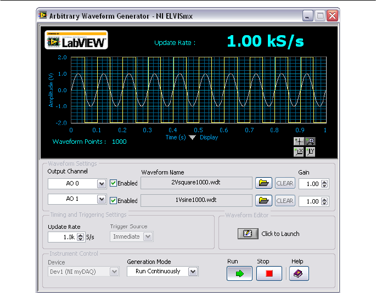Adjust gain stepper for AO 1 row
The image size is (376, 293).
[x=324, y=201]
